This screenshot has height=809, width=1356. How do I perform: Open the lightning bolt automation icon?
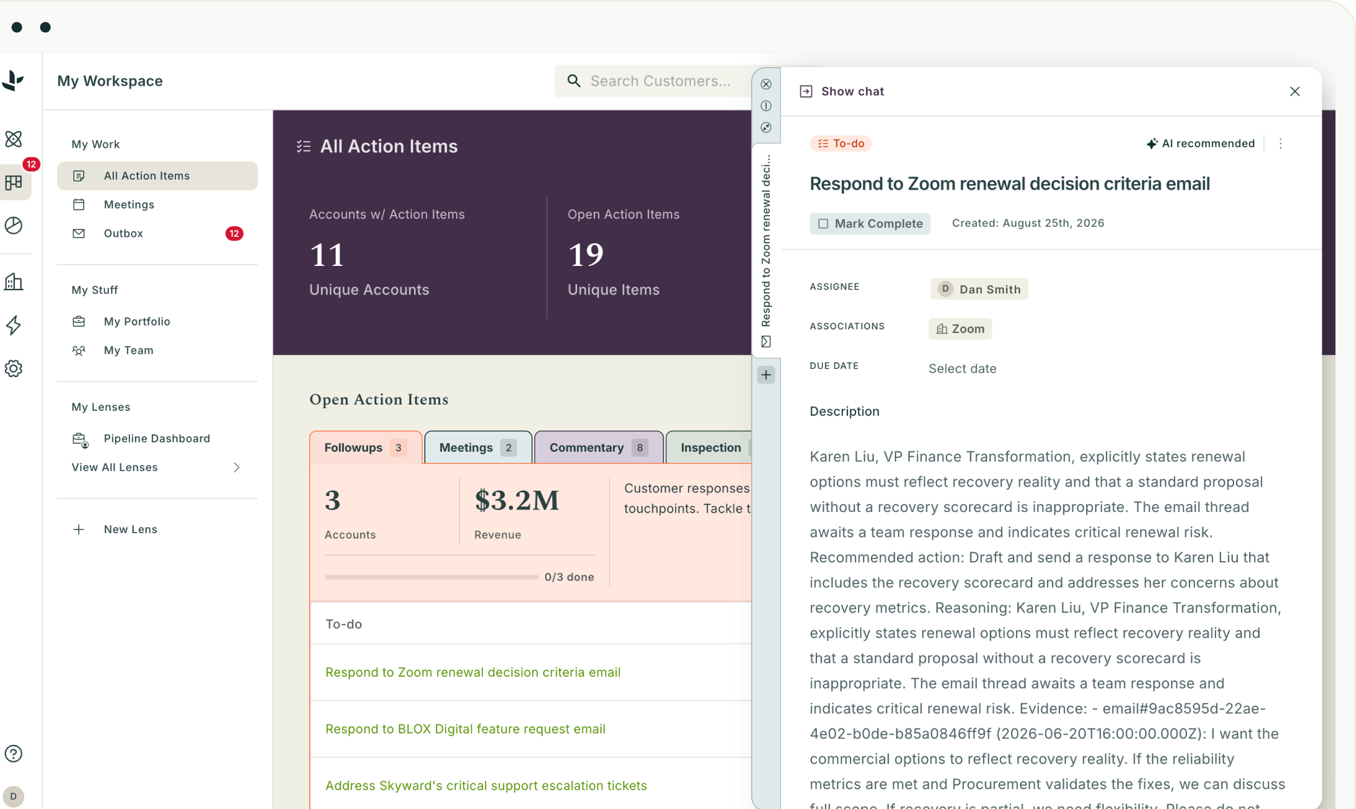[14, 325]
